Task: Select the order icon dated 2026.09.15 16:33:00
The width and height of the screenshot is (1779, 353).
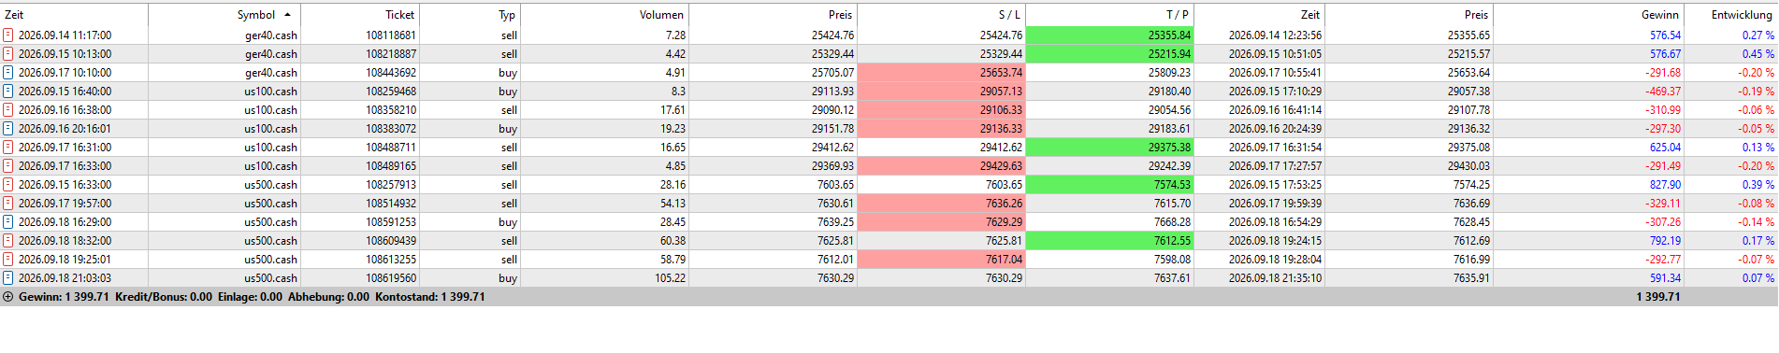Action: tap(8, 185)
